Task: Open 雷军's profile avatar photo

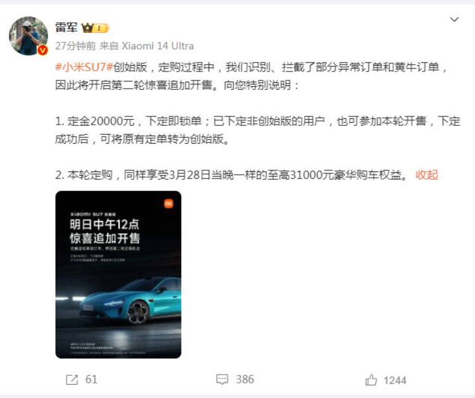Action: click(x=28, y=35)
